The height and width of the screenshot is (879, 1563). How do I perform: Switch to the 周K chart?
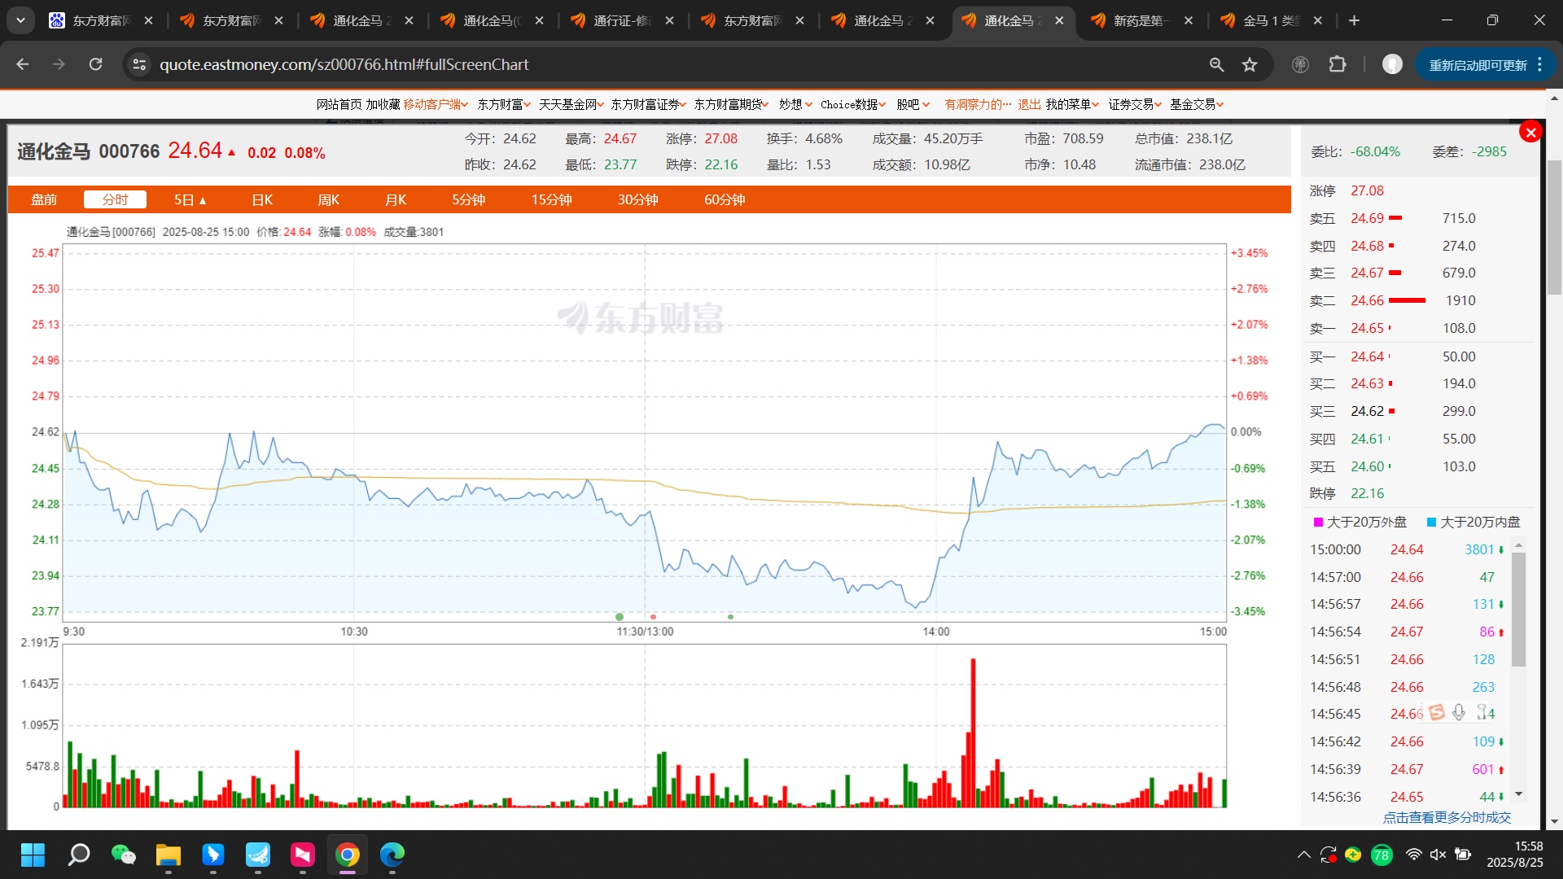tap(328, 199)
